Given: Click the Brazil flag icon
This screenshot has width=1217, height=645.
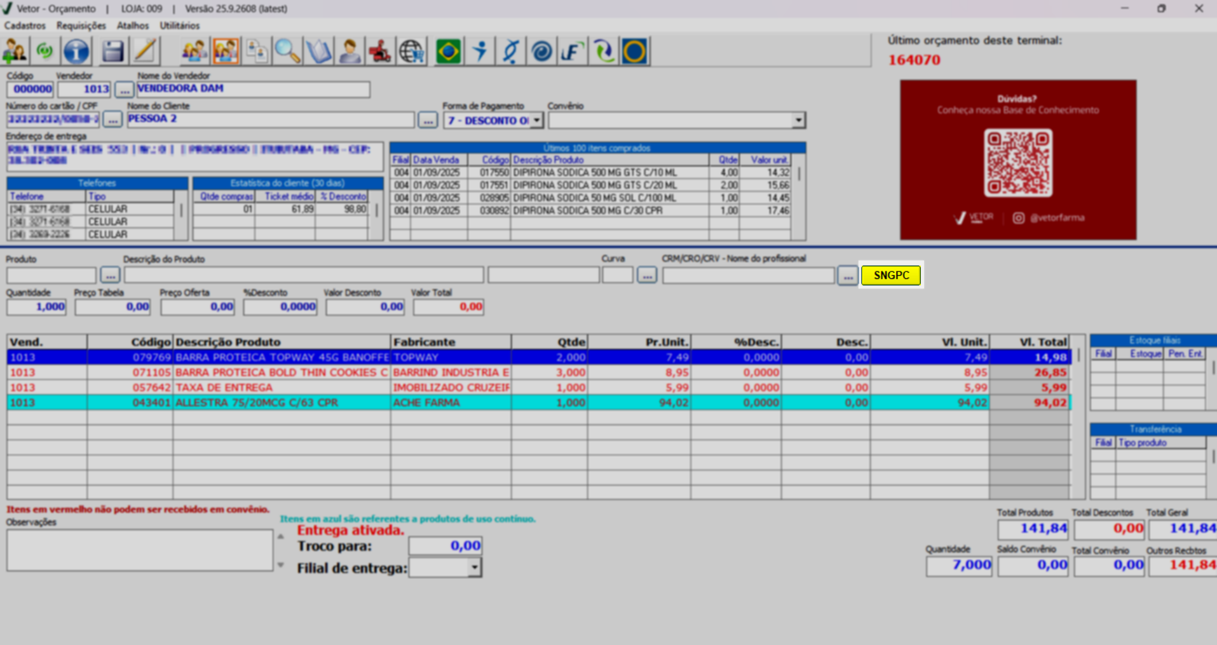Looking at the screenshot, I should [x=448, y=51].
